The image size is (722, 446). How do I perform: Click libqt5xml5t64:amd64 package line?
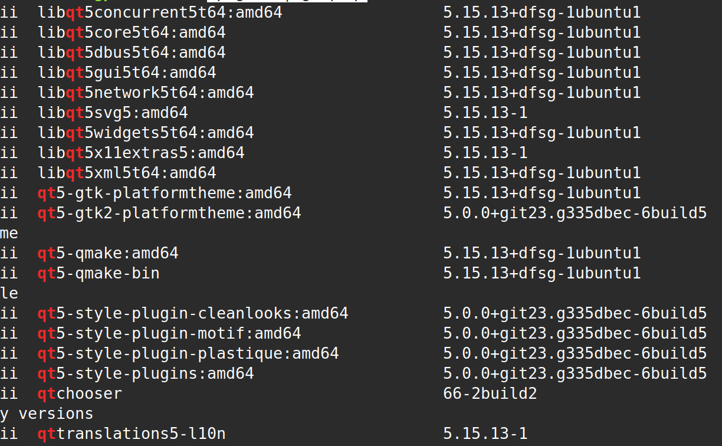click(127, 173)
